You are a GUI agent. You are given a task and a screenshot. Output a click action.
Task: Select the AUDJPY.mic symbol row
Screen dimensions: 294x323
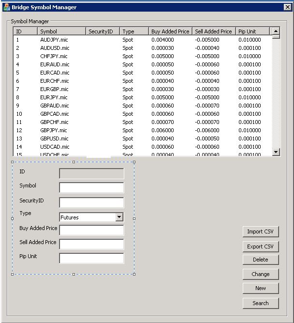pos(55,40)
